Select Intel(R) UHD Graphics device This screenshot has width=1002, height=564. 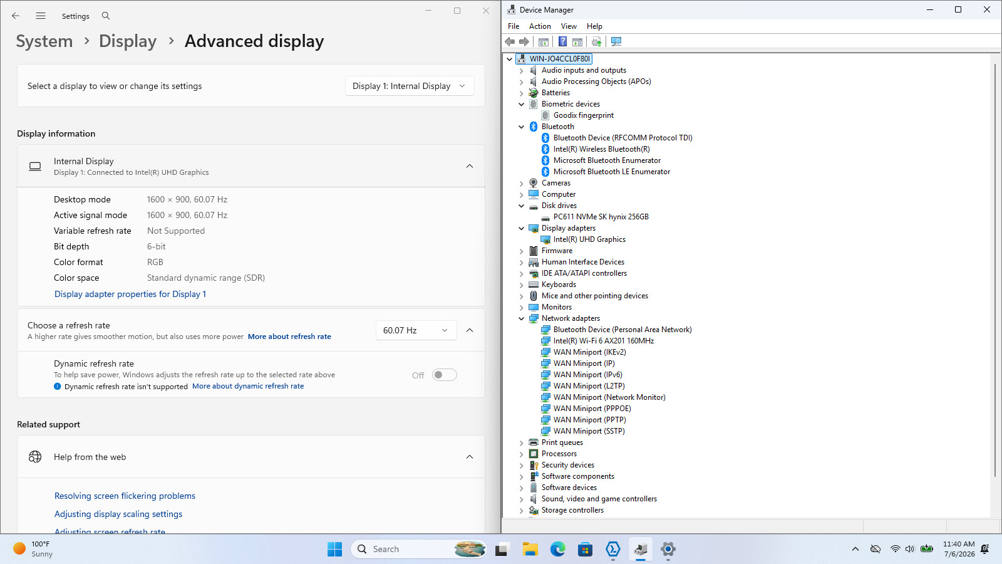[x=589, y=239]
